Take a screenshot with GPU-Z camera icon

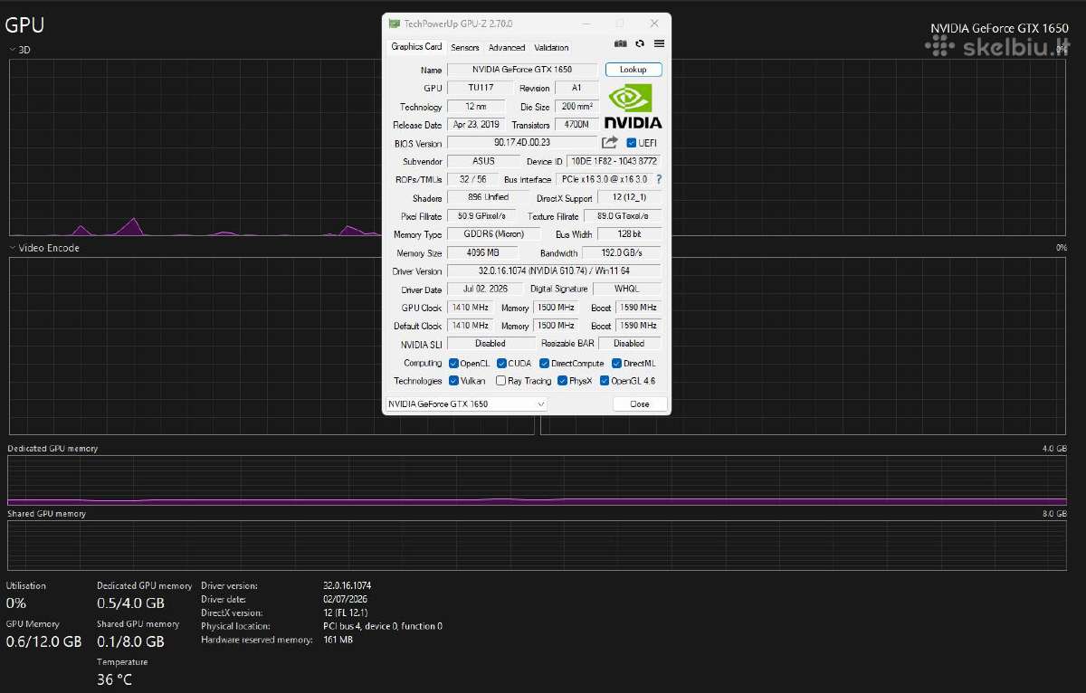(620, 43)
